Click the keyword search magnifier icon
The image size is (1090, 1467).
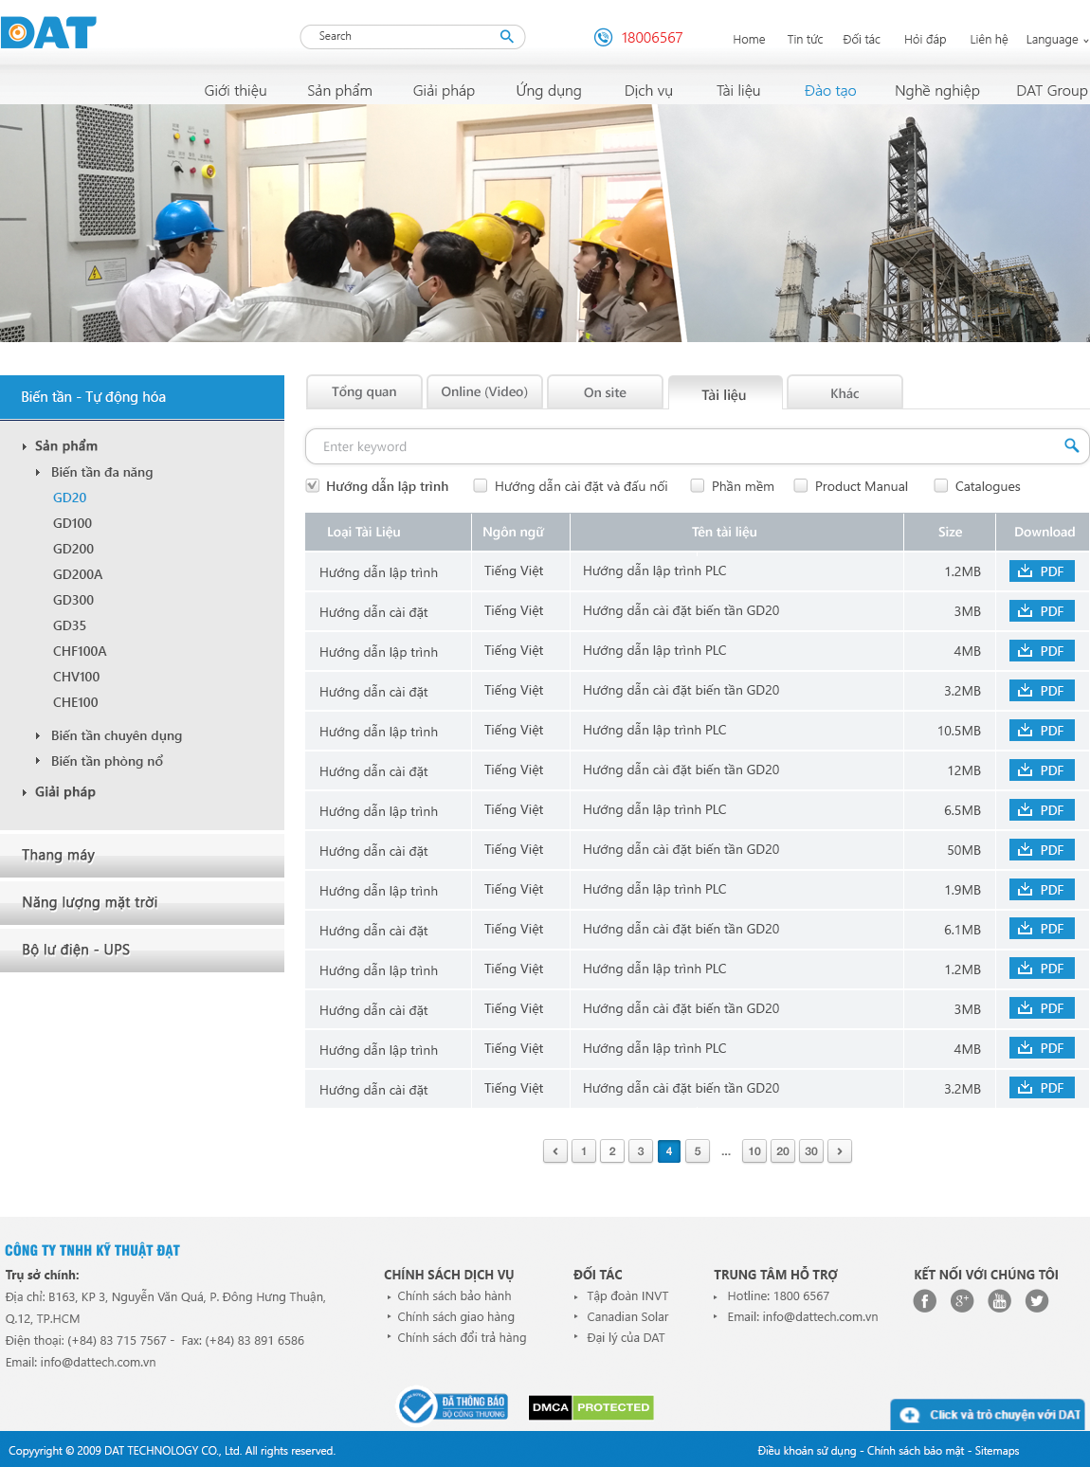pyautogui.click(x=1071, y=446)
